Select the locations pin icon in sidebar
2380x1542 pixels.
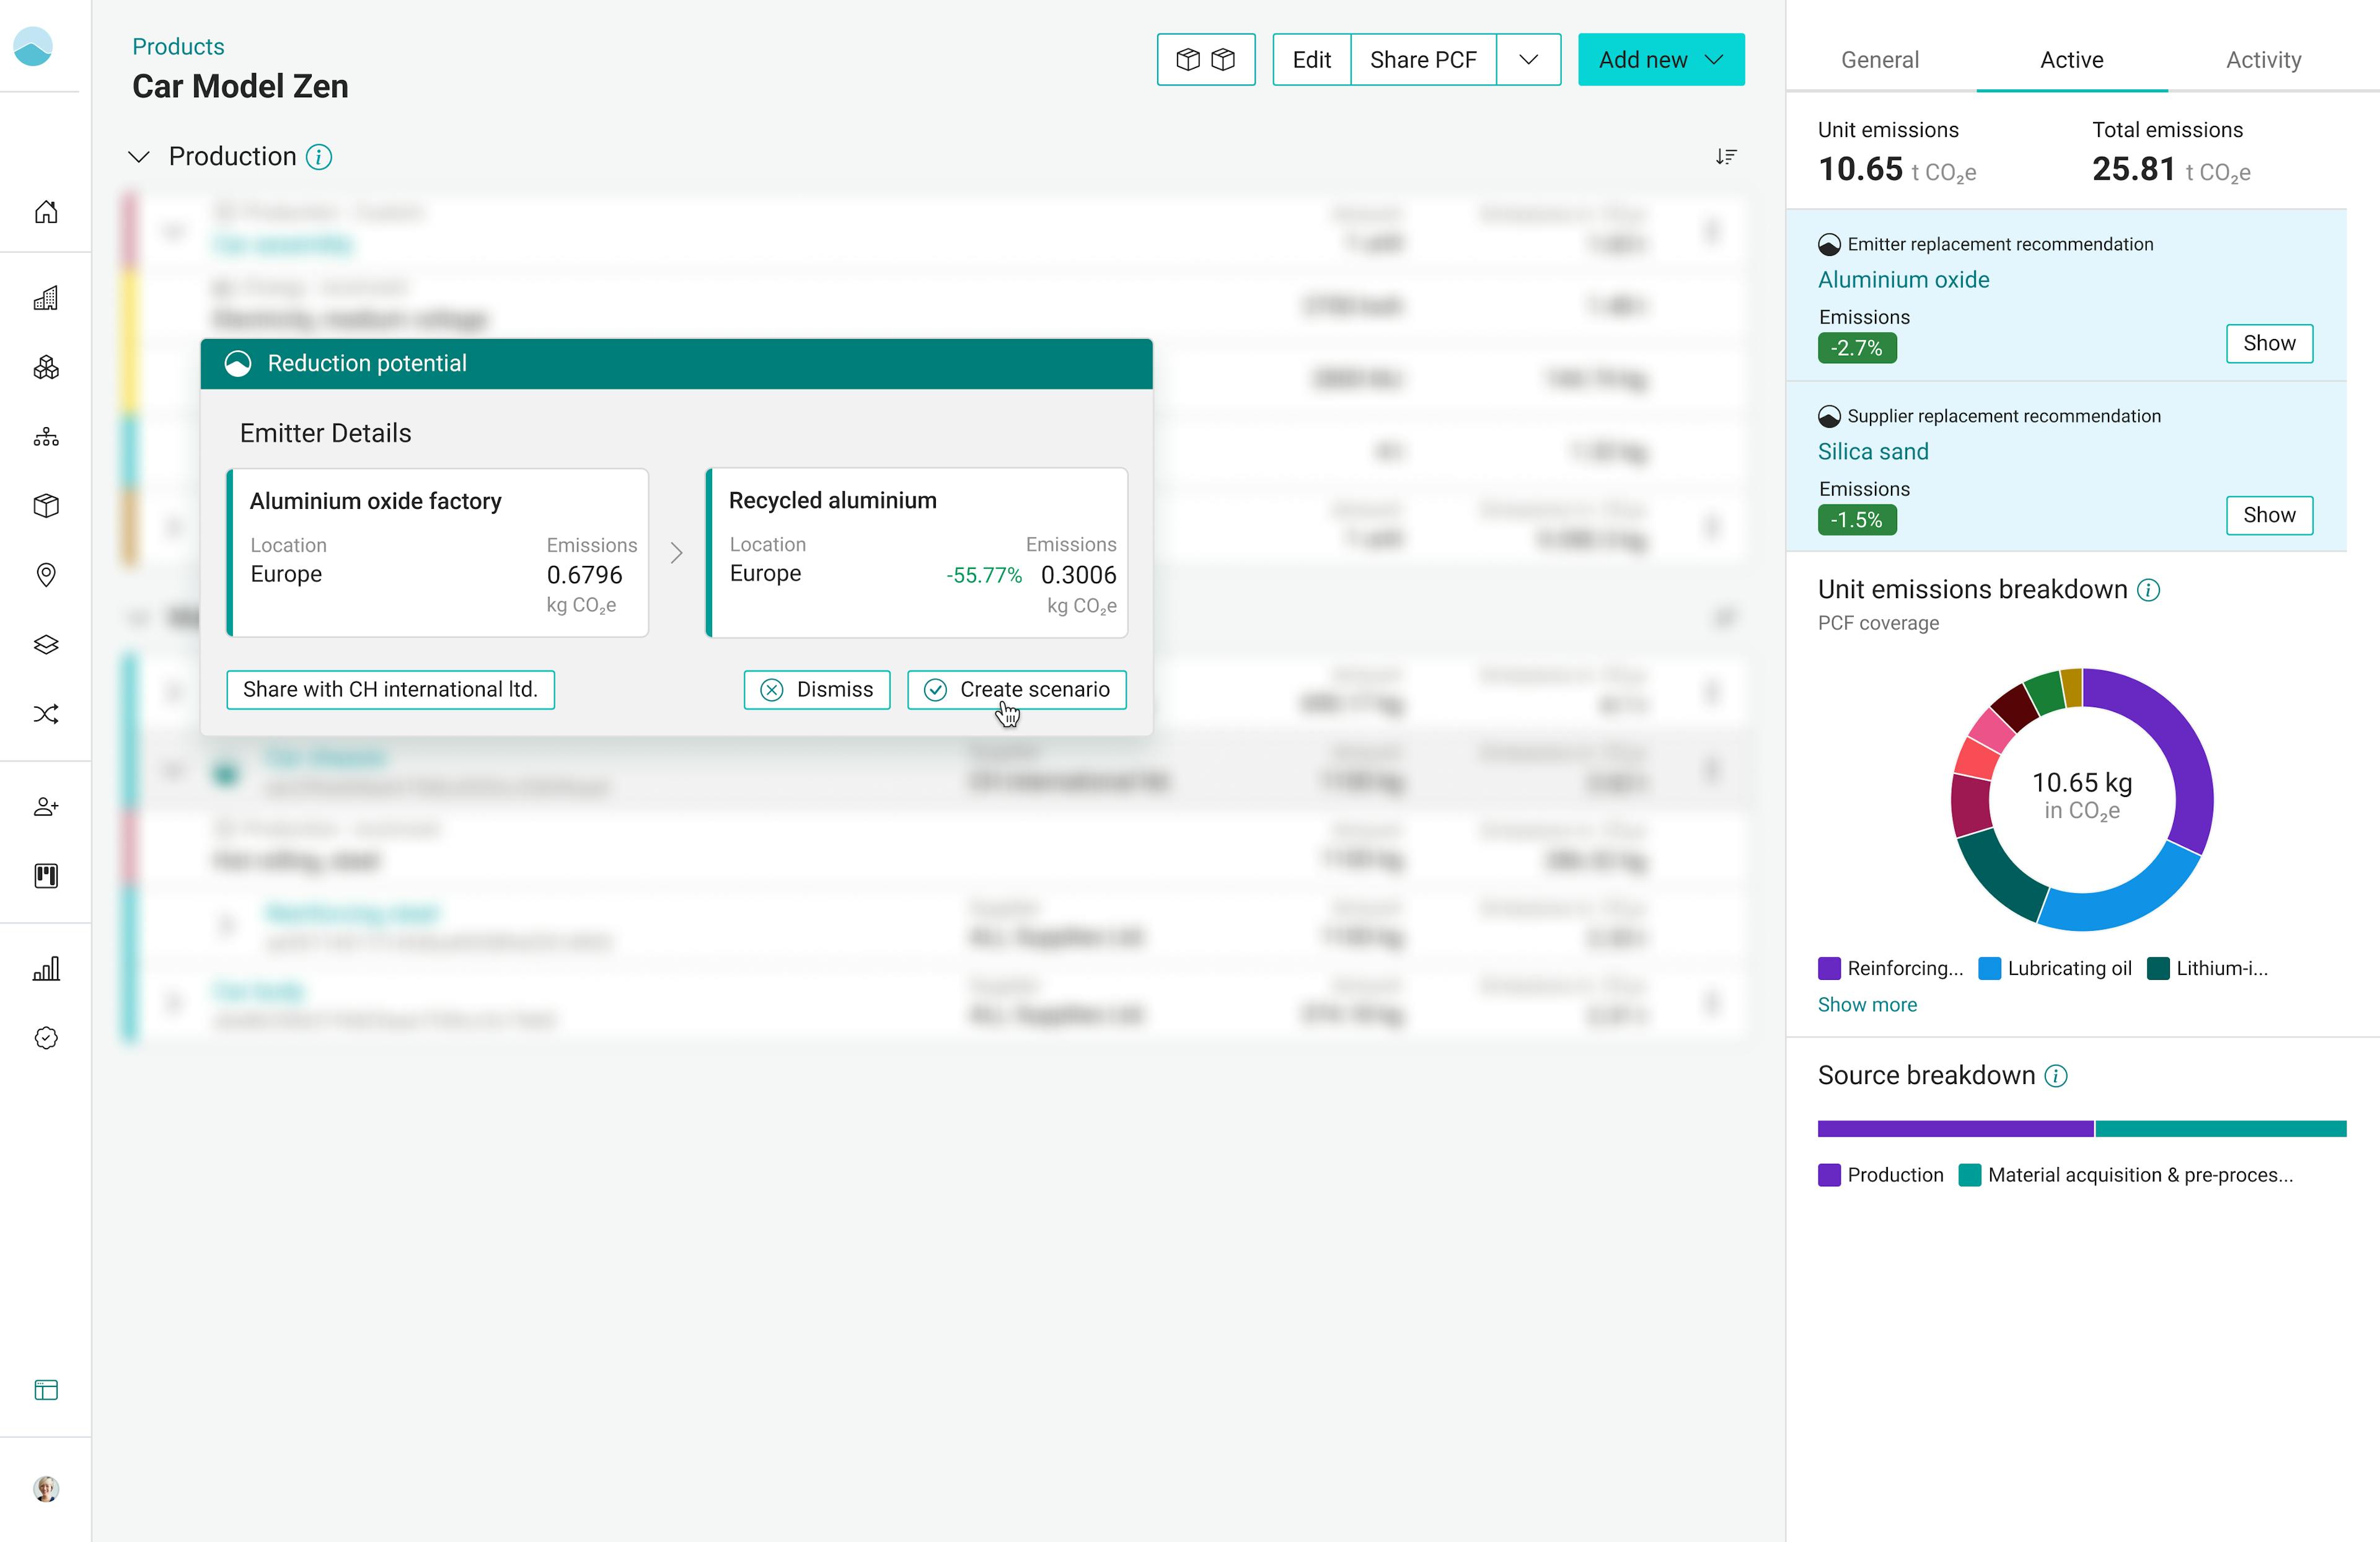[46, 574]
